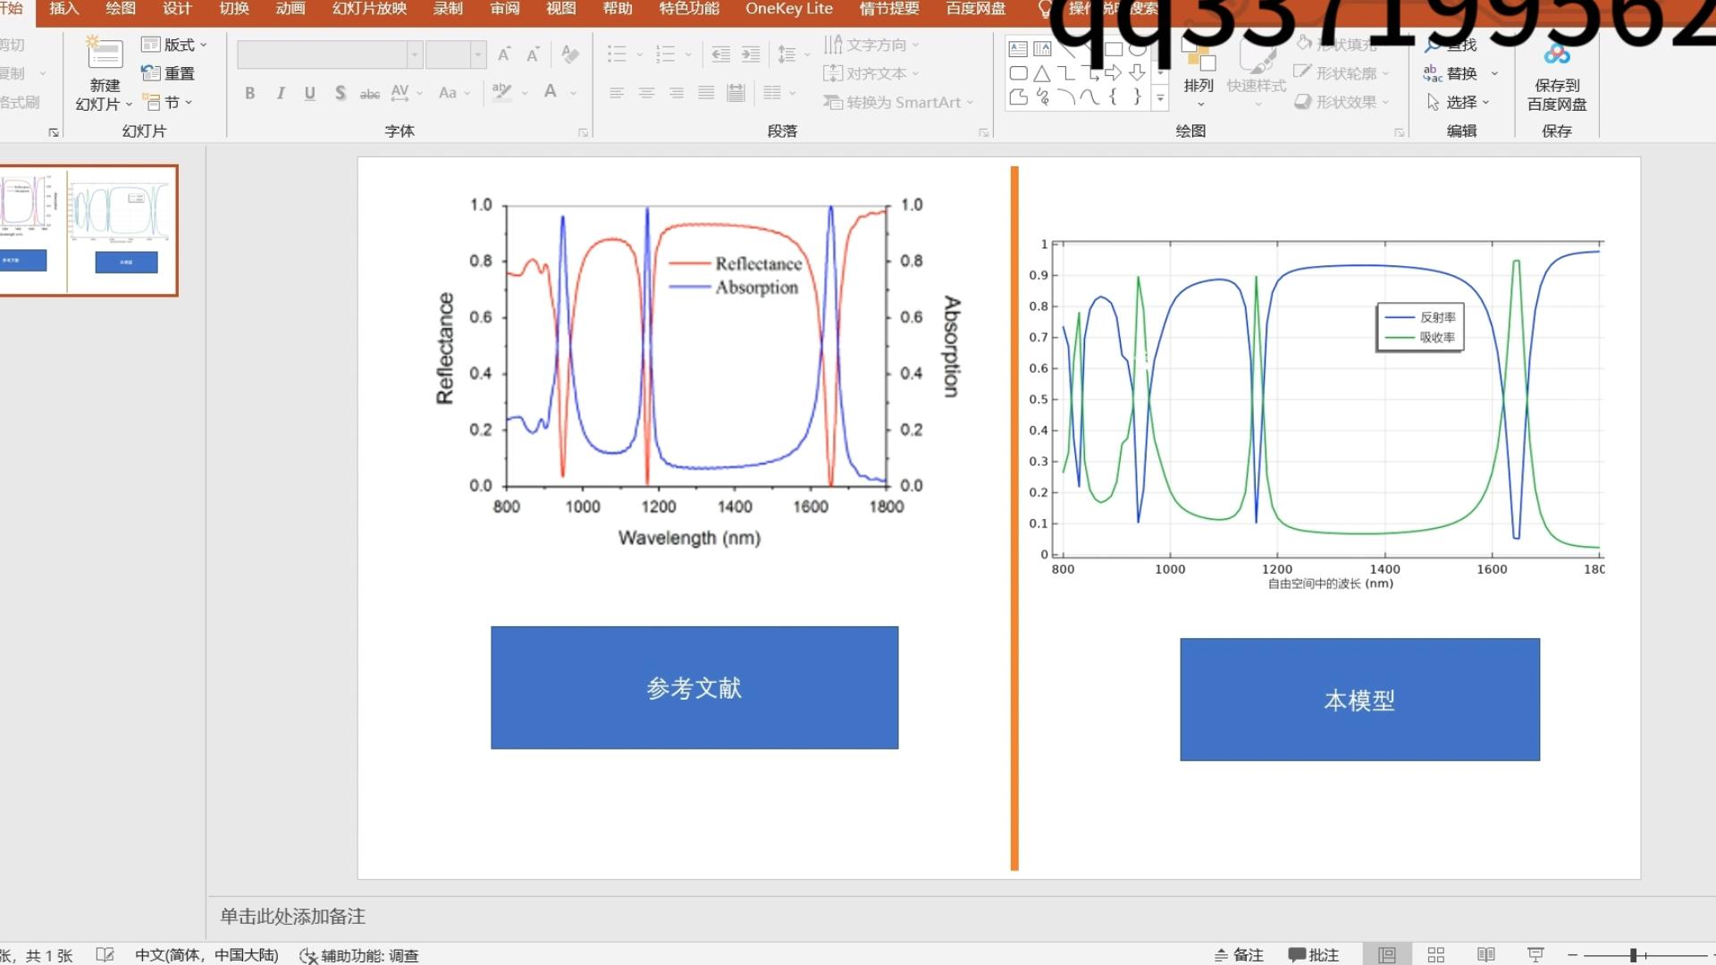The image size is (1716, 965).
Task: Align text left
Action: pyautogui.click(x=617, y=93)
